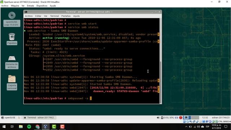Click the VirtualBox hard disk activity status icon
Viewport: 231px width, 130px height.
tap(184, 121)
